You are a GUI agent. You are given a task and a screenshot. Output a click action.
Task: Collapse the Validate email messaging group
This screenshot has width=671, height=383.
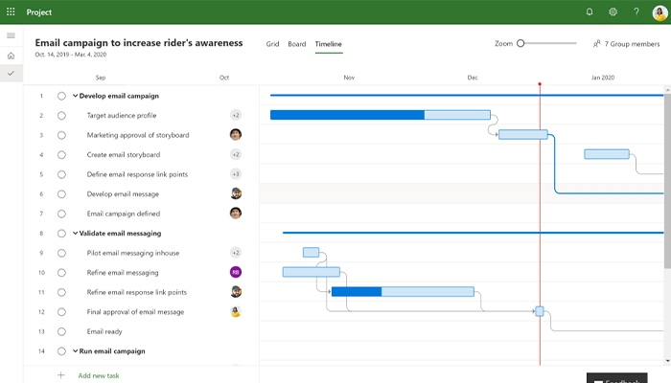[x=76, y=234]
